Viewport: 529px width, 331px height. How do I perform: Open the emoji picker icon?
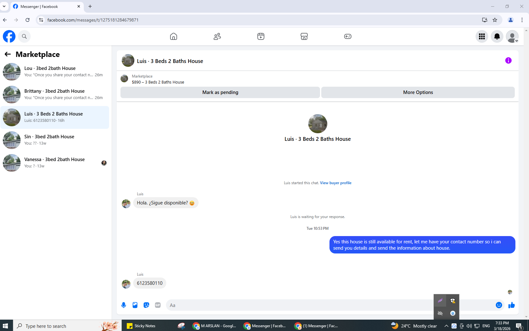[x=499, y=305]
